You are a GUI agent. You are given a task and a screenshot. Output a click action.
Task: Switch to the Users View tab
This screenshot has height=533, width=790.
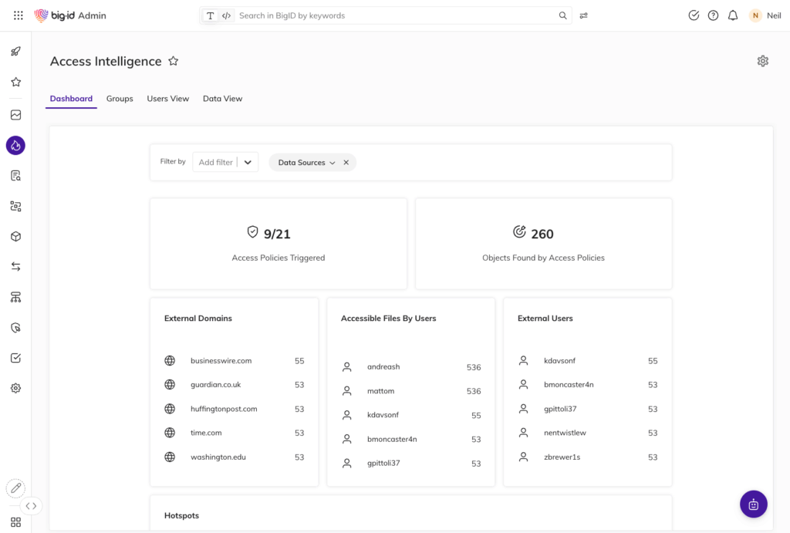pos(167,99)
